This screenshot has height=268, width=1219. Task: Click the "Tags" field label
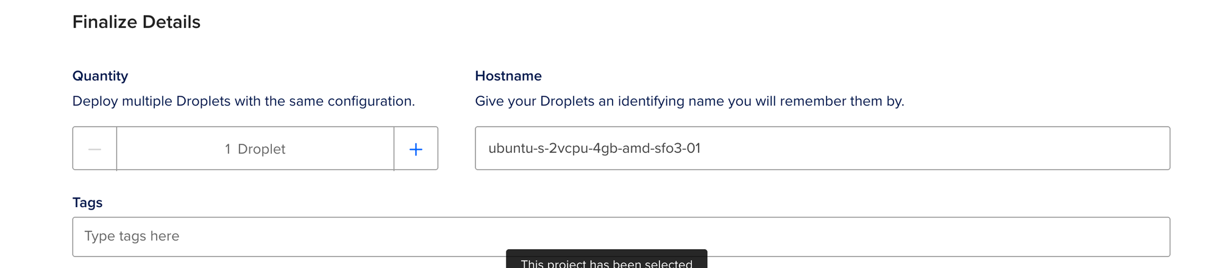point(87,203)
